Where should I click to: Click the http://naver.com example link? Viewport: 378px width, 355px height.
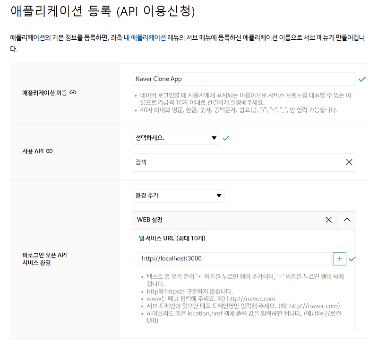point(252,298)
